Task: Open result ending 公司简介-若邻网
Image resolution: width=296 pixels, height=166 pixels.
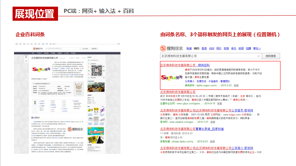Action: pyautogui.click(x=207, y=148)
